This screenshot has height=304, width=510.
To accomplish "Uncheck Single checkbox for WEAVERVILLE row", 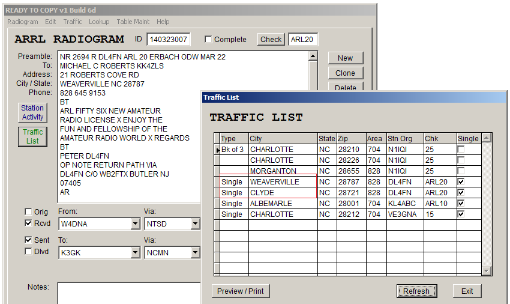I will click(x=461, y=181).
